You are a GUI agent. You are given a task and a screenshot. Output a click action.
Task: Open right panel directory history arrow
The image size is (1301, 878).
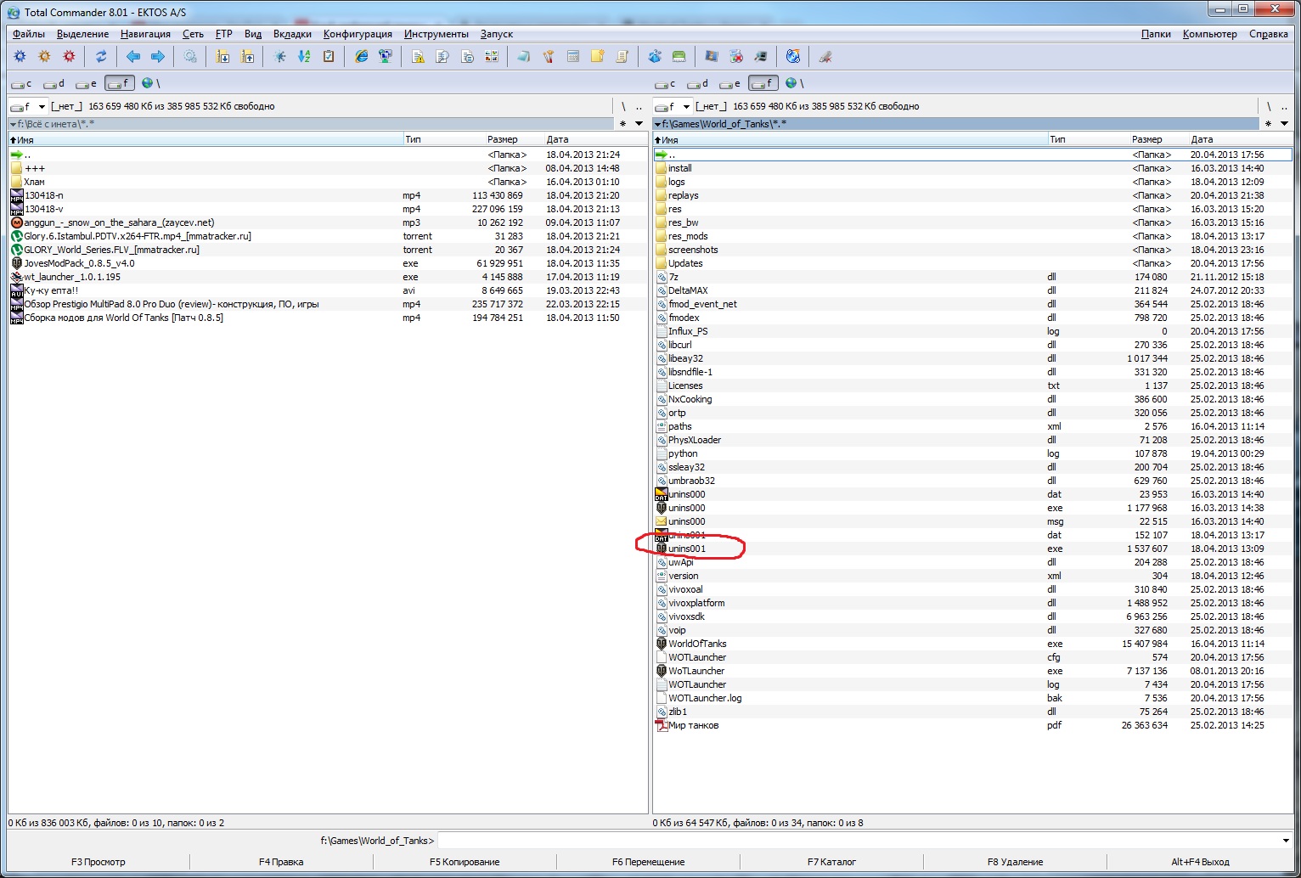pos(1284,124)
